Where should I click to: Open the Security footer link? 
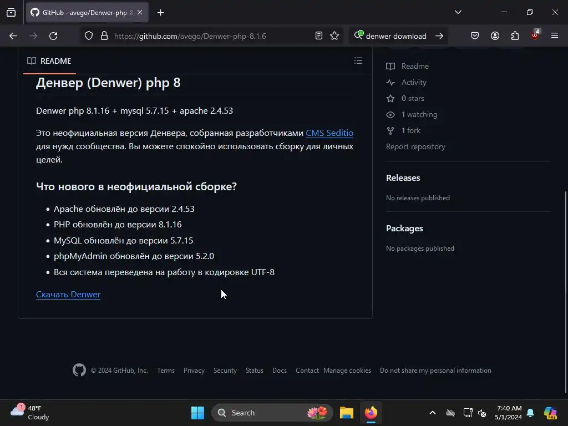tap(225, 370)
